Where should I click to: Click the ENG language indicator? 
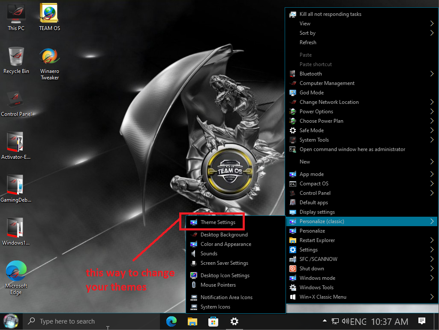pos(358,321)
